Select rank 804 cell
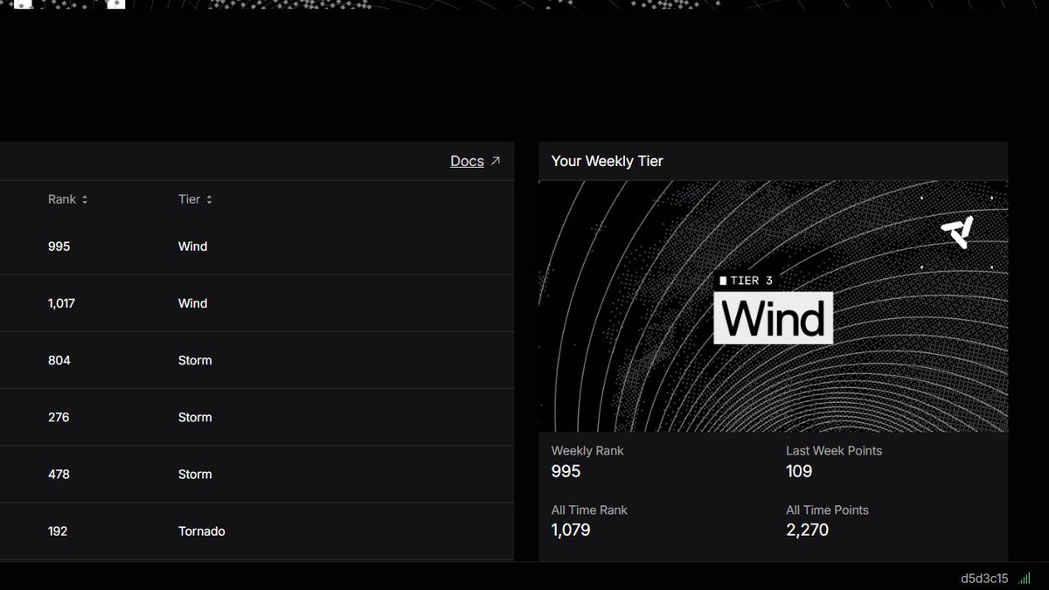 tap(59, 360)
